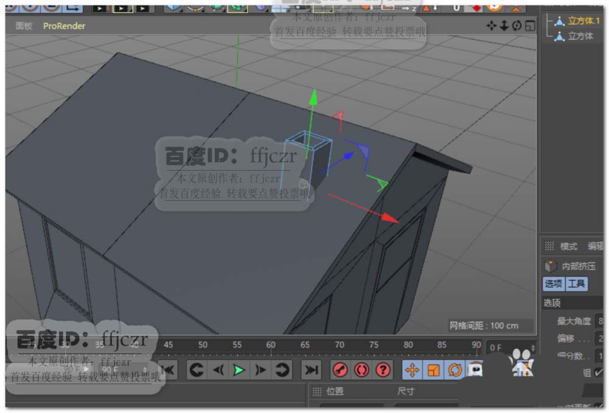
Task: Enable scale keyframe orange square icon
Action: tap(434, 370)
